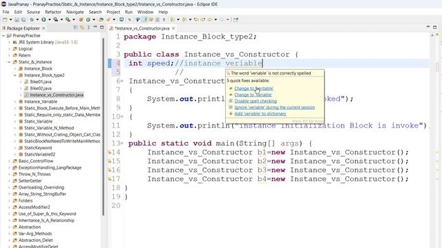Screen dimensions: 442x248
Task: Click 'Disable spell checking' quick fix
Action: click(x=256, y=101)
